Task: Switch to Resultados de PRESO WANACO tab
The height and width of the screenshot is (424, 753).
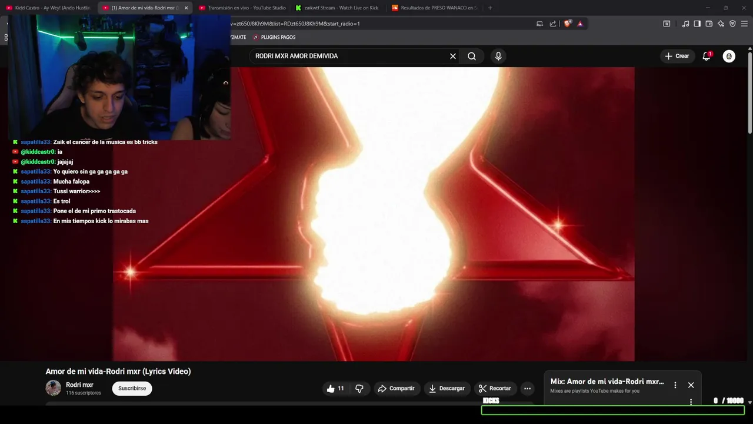Action: click(435, 8)
